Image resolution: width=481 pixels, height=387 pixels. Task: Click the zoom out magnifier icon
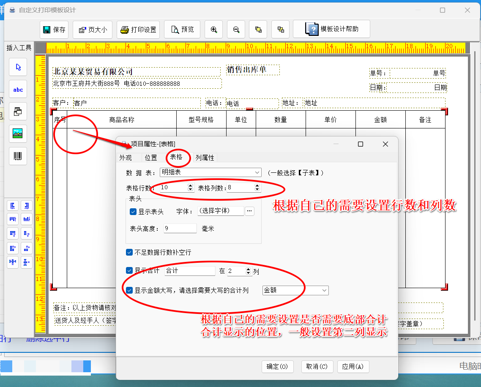pyautogui.click(x=236, y=30)
